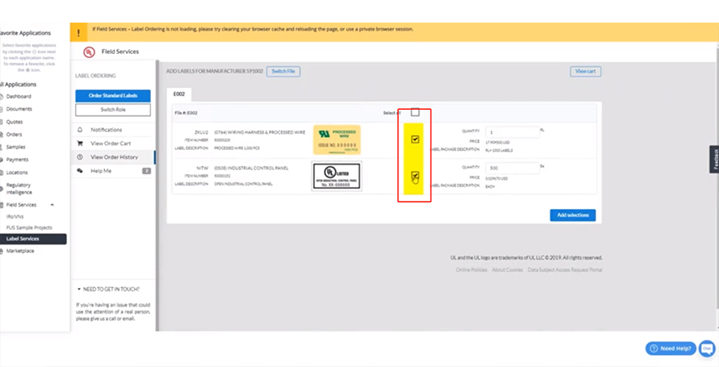This screenshot has height=367, width=719.
Task: Select the E002 file tab
Action: (x=179, y=94)
